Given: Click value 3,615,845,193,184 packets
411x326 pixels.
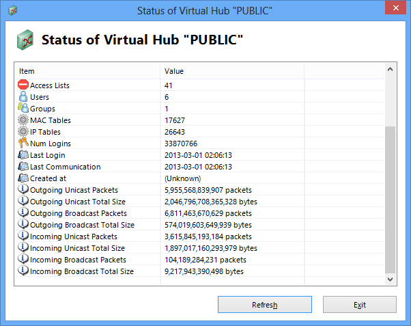Looking at the screenshot, I should click(208, 236).
